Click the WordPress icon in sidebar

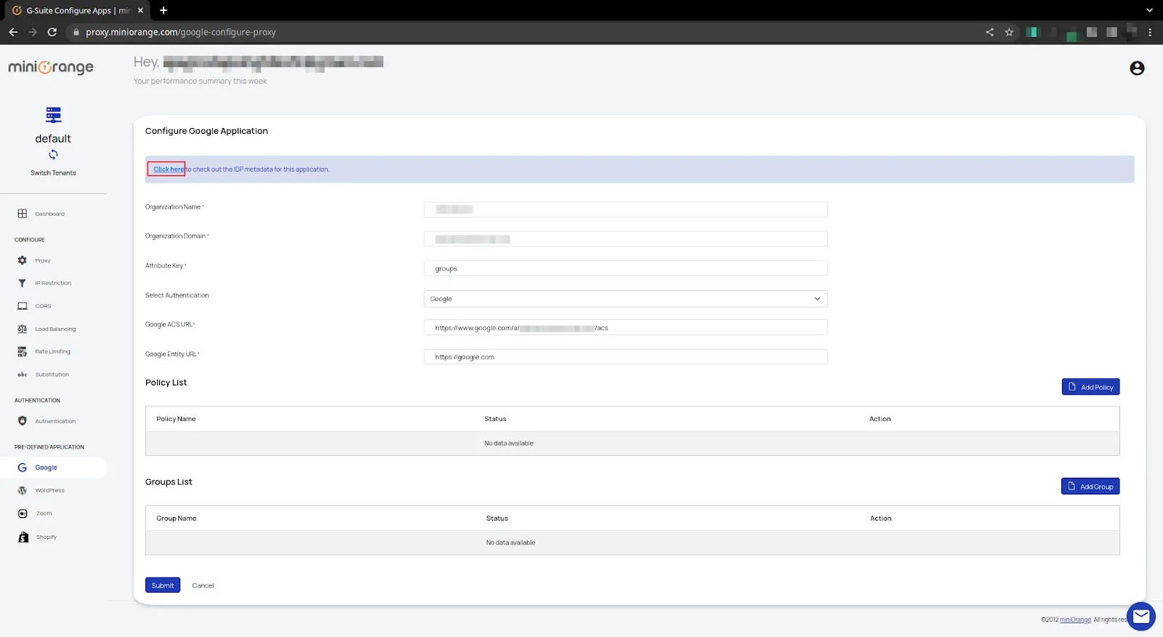pyautogui.click(x=23, y=491)
